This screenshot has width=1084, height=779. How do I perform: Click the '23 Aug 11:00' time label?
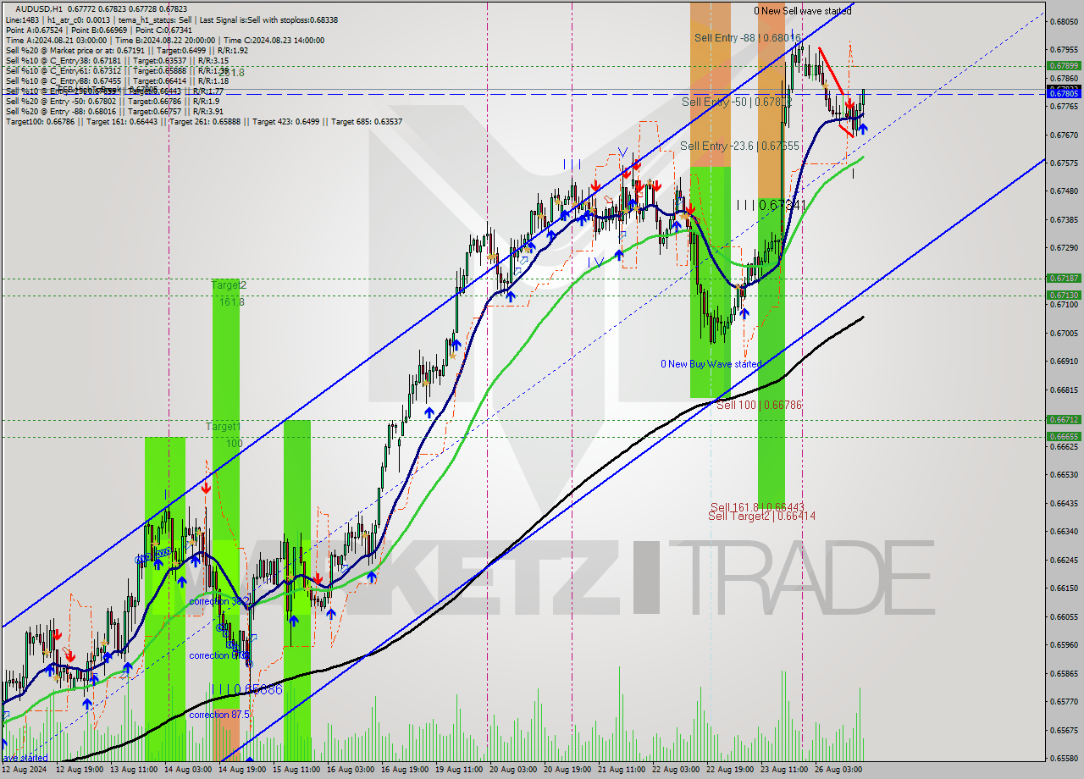785,770
